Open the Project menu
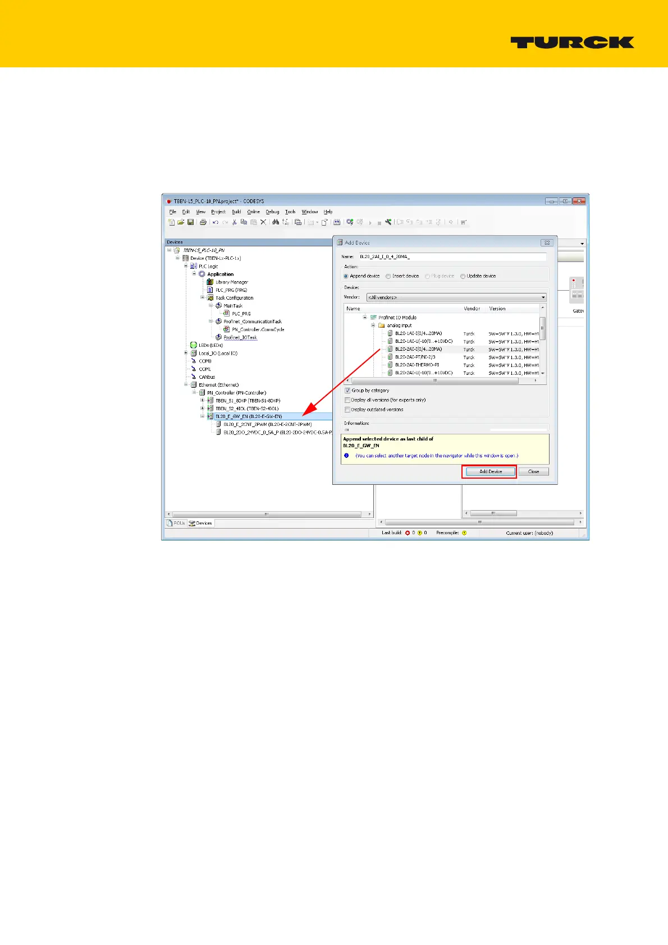The height and width of the screenshot is (945, 668). 218,212
